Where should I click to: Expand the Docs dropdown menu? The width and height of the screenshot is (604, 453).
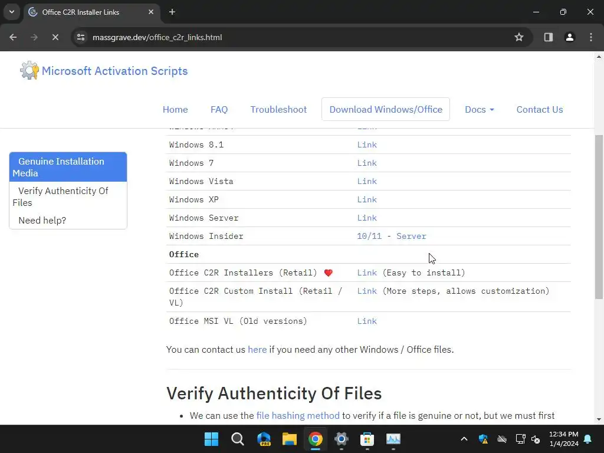[479, 109]
